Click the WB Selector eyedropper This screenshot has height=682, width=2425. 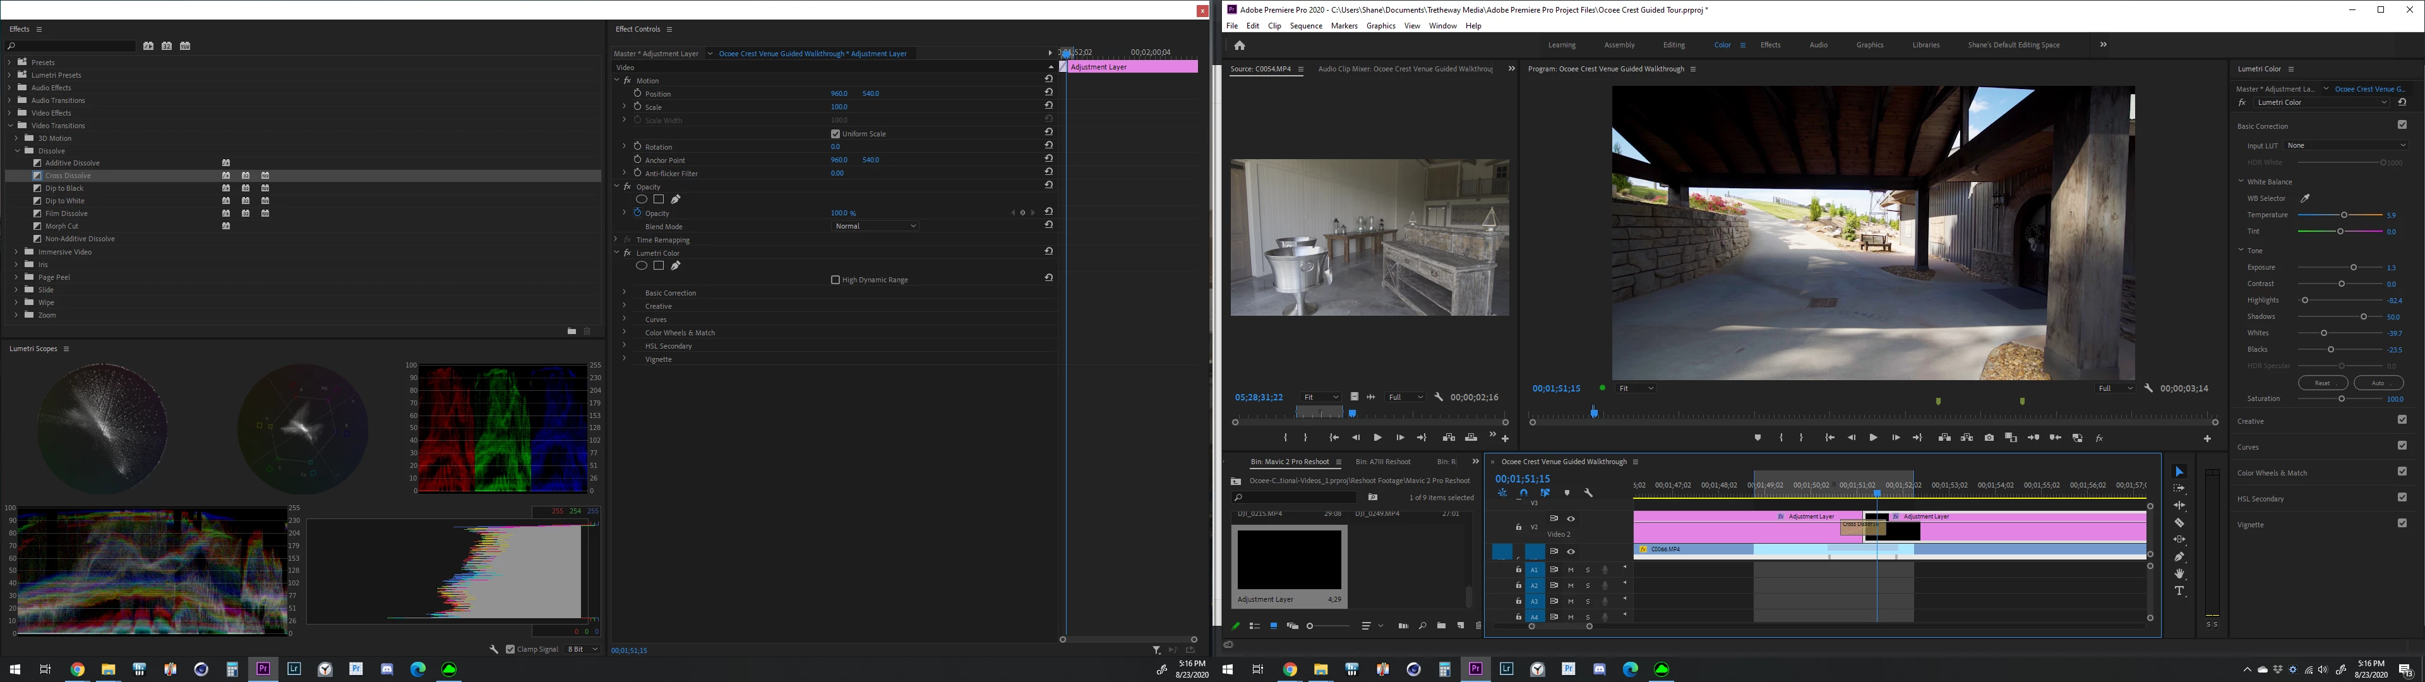coord(2306,199)
